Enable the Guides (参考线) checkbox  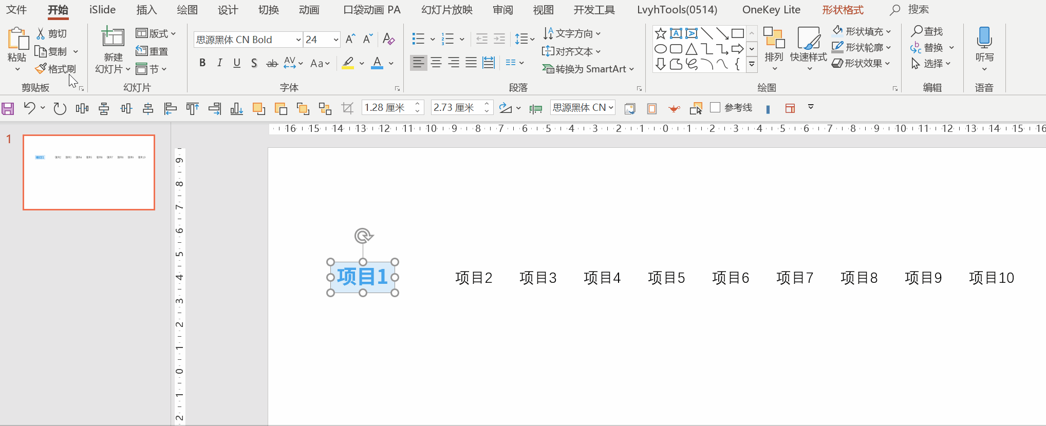715,107
